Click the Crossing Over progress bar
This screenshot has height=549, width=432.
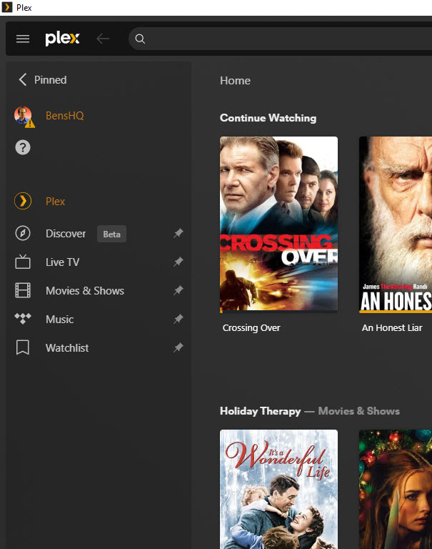[278, 311]
